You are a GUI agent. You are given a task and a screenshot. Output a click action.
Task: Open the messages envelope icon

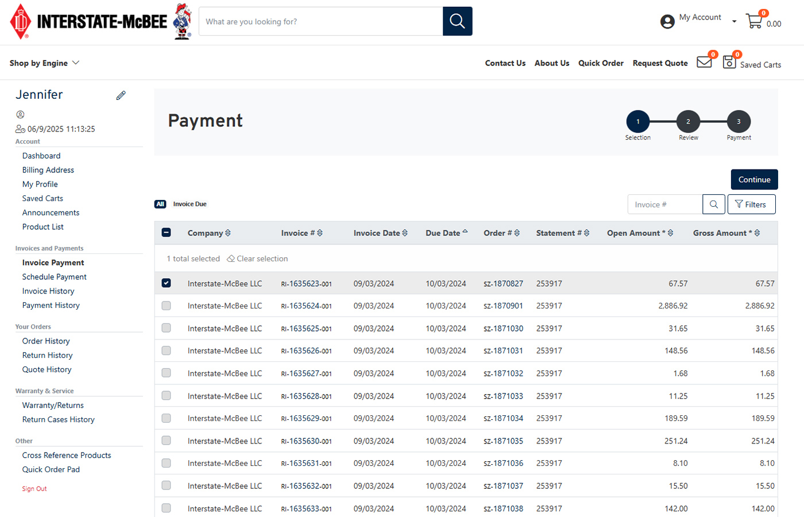[x=704, y=62]
